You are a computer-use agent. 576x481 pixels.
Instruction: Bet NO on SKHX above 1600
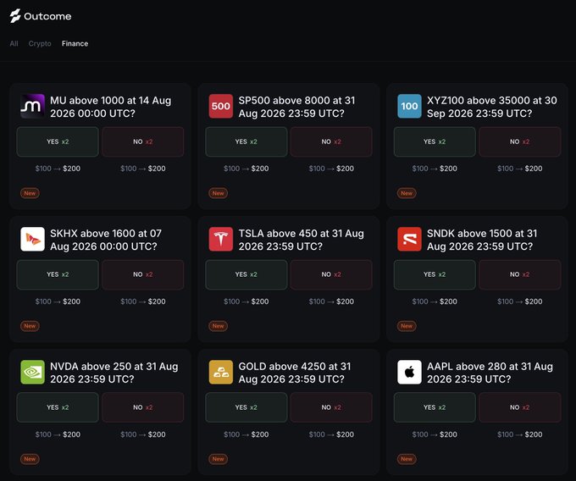pos(143,274)
